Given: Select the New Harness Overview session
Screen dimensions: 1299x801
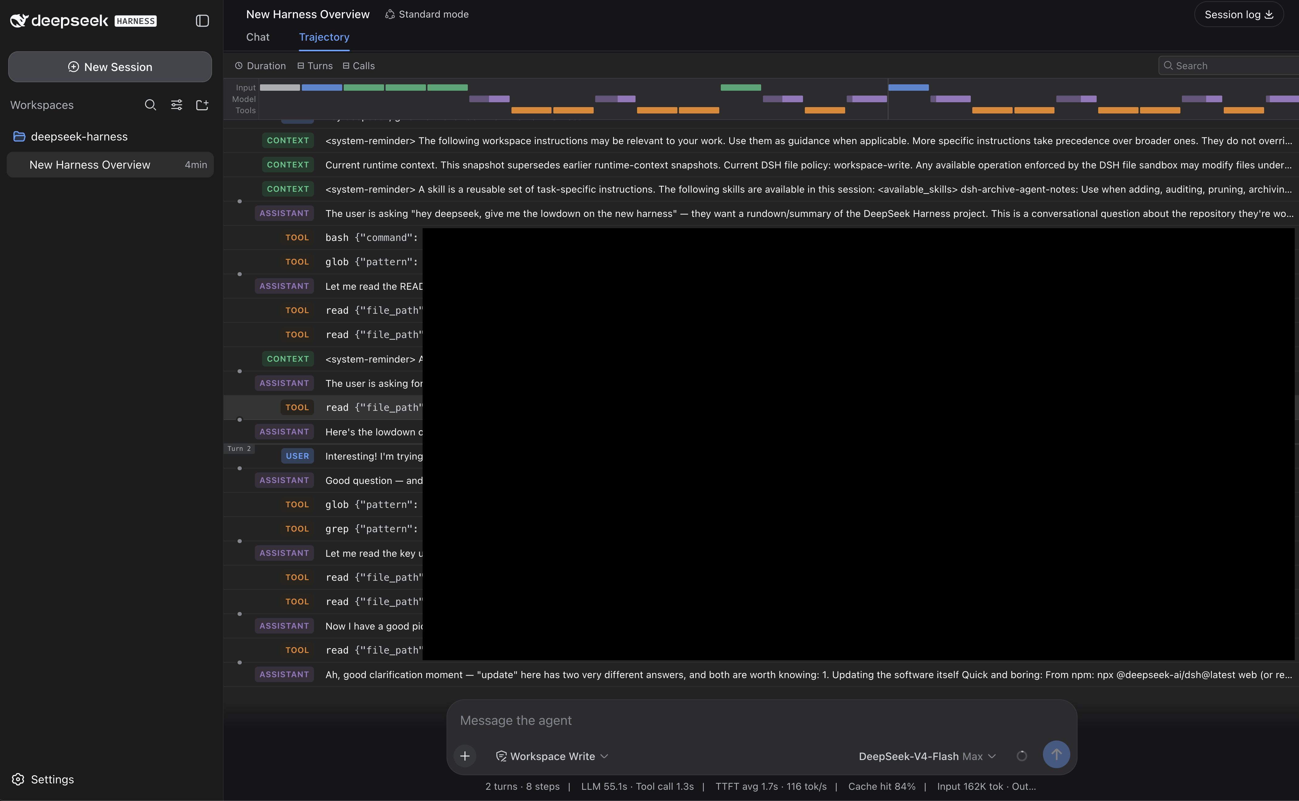Looking at the screenshot, I should click(110, 165).
